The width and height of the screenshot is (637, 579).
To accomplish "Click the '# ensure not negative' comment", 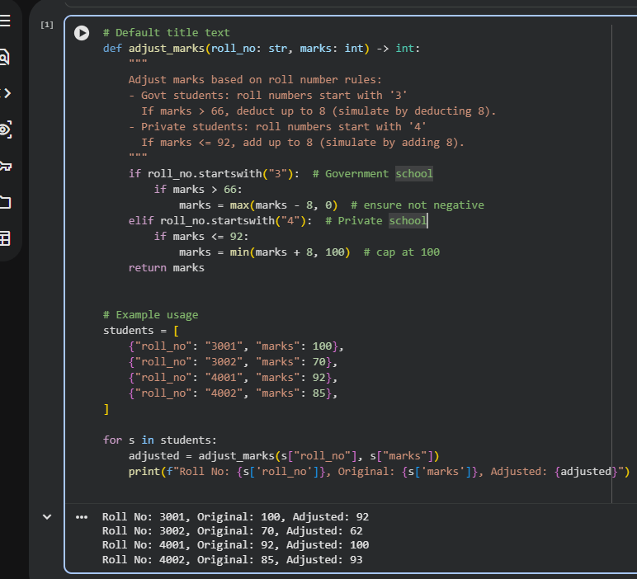I will [418, 205].
